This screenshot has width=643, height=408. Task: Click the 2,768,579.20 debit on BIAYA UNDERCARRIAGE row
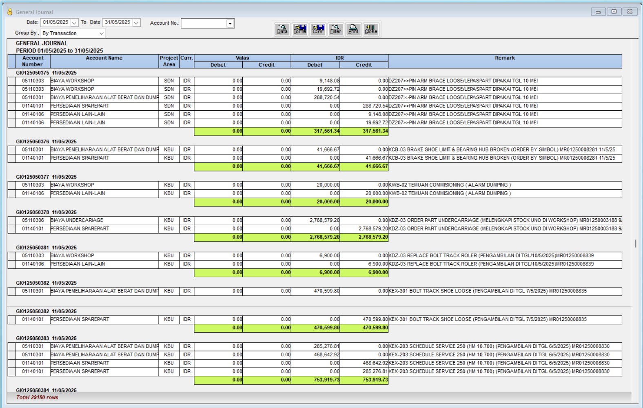pos(315,220)
